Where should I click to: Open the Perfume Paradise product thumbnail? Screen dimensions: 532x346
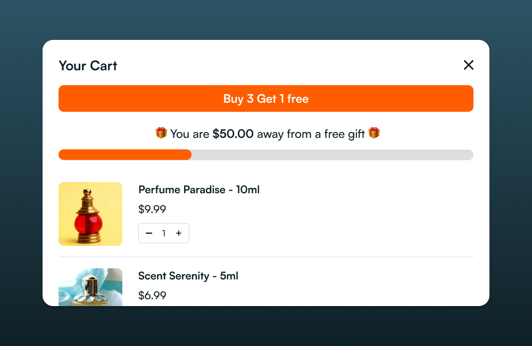tap(90, 214)
